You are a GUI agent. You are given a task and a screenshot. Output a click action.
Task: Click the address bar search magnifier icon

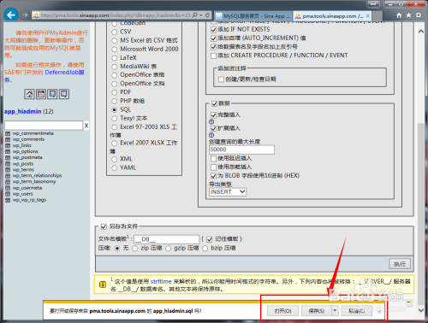[194, 15]
